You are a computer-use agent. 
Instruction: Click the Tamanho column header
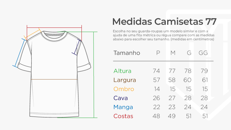pyautogui.click(x=127, y=53)
